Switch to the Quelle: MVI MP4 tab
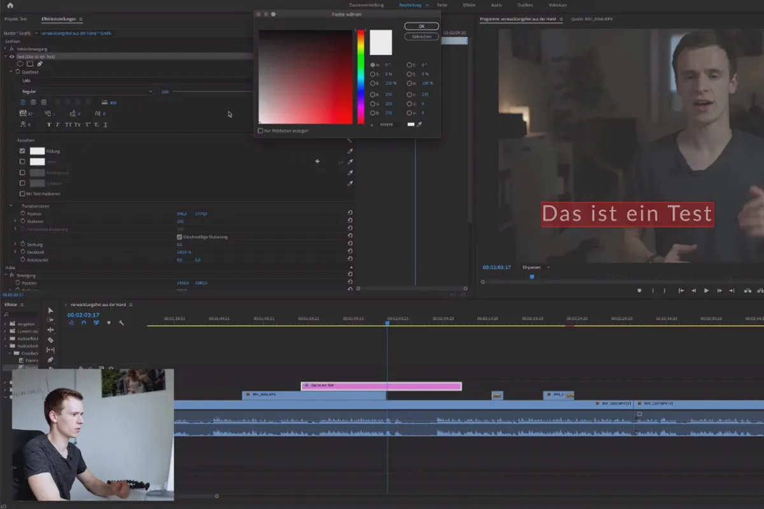This screenshot has width=764, height=509. pos(593,19)
